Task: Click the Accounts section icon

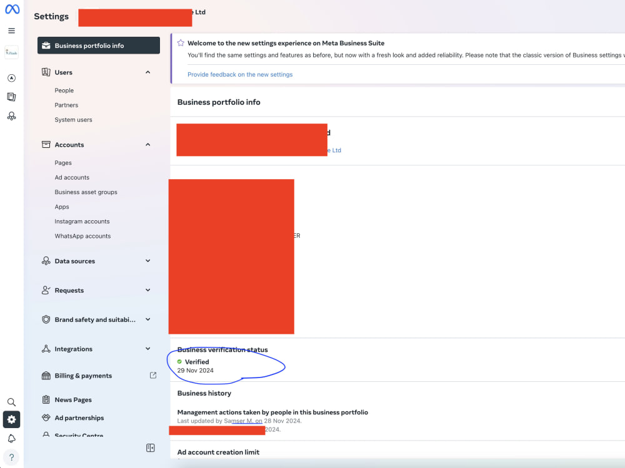Action: 46,145
